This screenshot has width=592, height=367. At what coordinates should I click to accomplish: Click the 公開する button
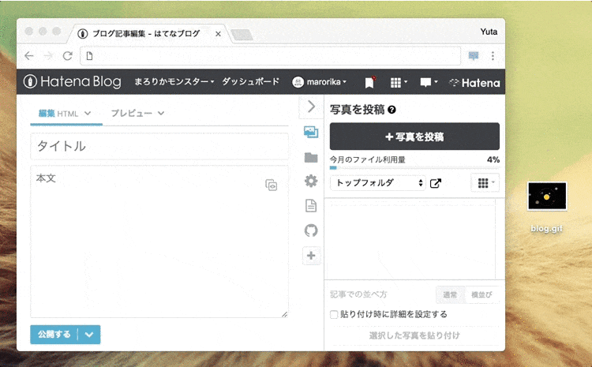[x=54, y=335]
